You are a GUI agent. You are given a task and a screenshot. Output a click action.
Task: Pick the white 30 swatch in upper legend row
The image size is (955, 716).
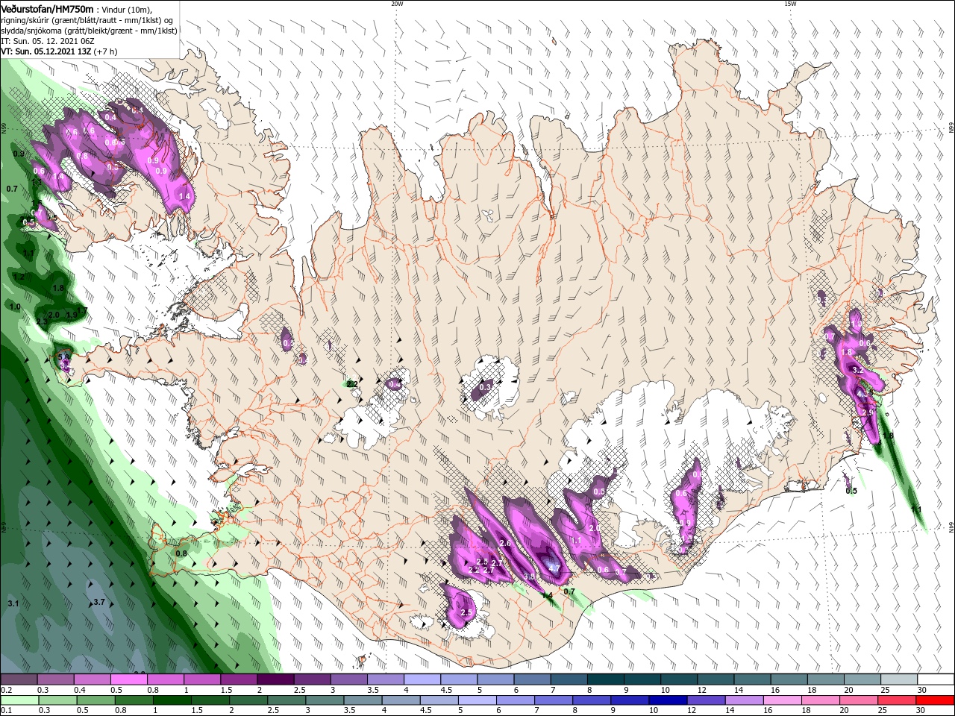point(936,679)
